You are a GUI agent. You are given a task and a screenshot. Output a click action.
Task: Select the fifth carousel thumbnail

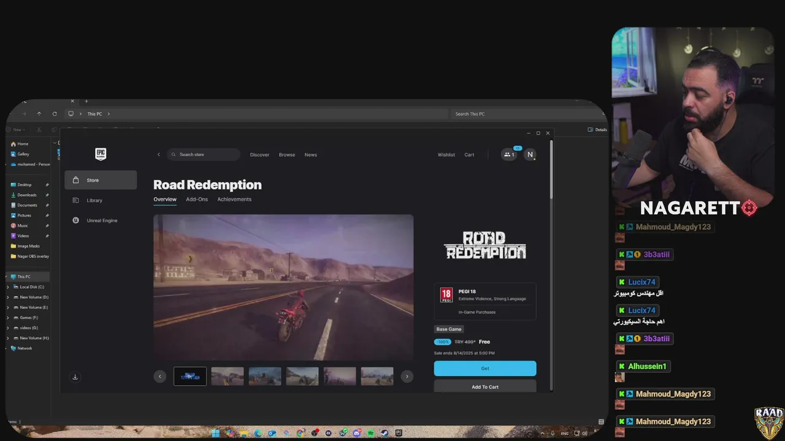click(340, 376)
